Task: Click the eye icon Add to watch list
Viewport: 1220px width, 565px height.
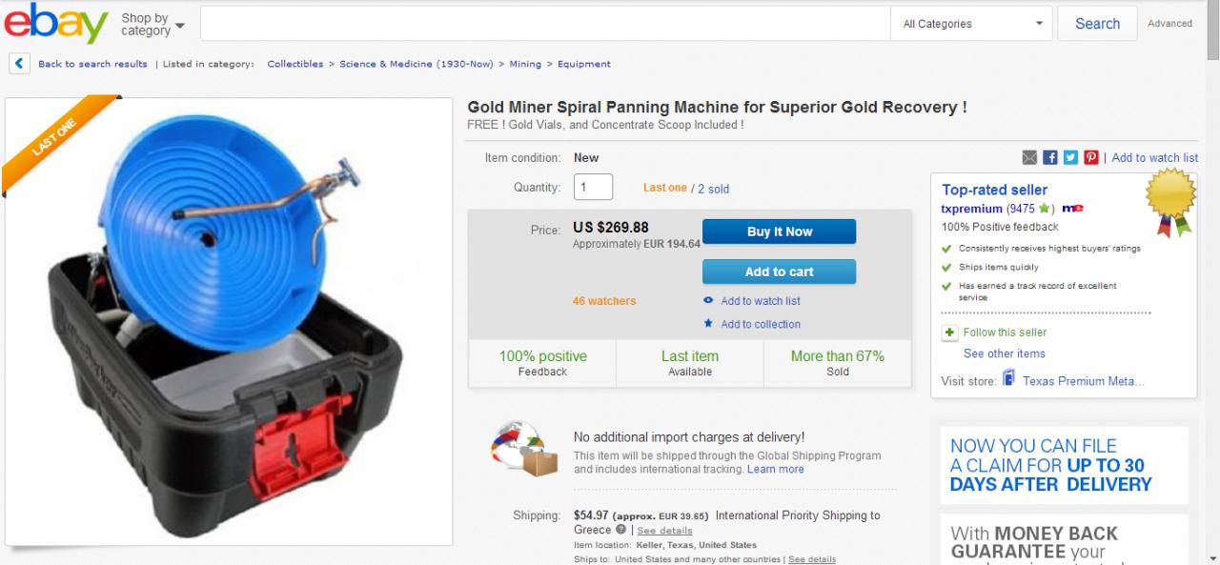Action: coord(708,301)
